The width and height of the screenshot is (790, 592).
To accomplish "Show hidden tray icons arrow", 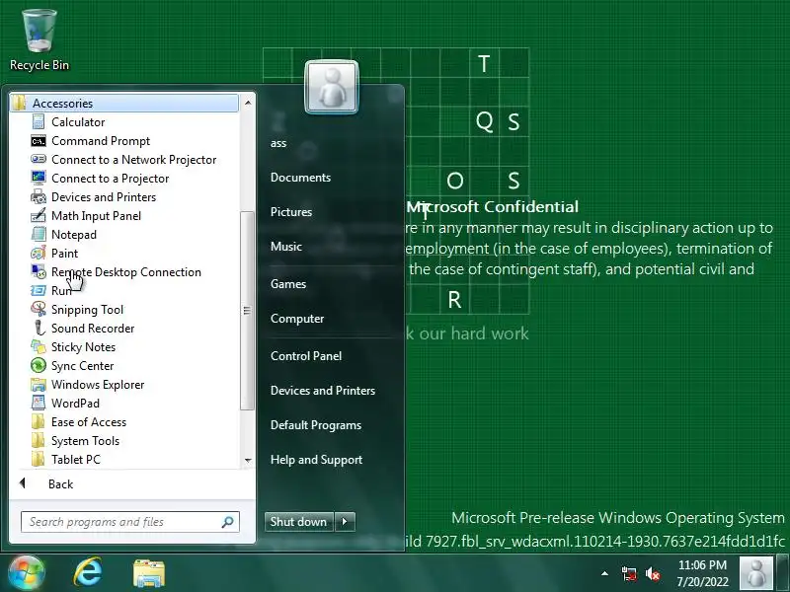I will point(604,573).
